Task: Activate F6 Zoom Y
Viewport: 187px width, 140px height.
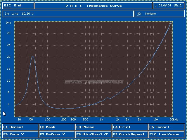Action: tap(20, 134)
